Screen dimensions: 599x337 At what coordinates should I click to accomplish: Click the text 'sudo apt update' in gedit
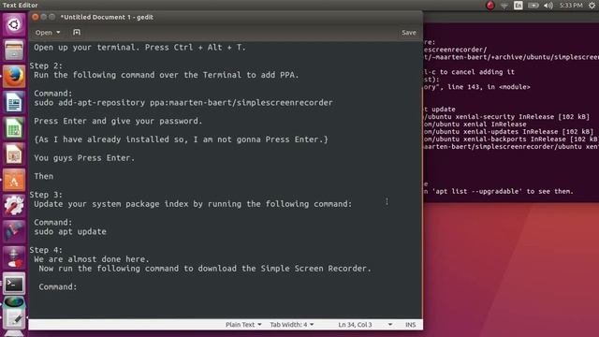point(70,231)
